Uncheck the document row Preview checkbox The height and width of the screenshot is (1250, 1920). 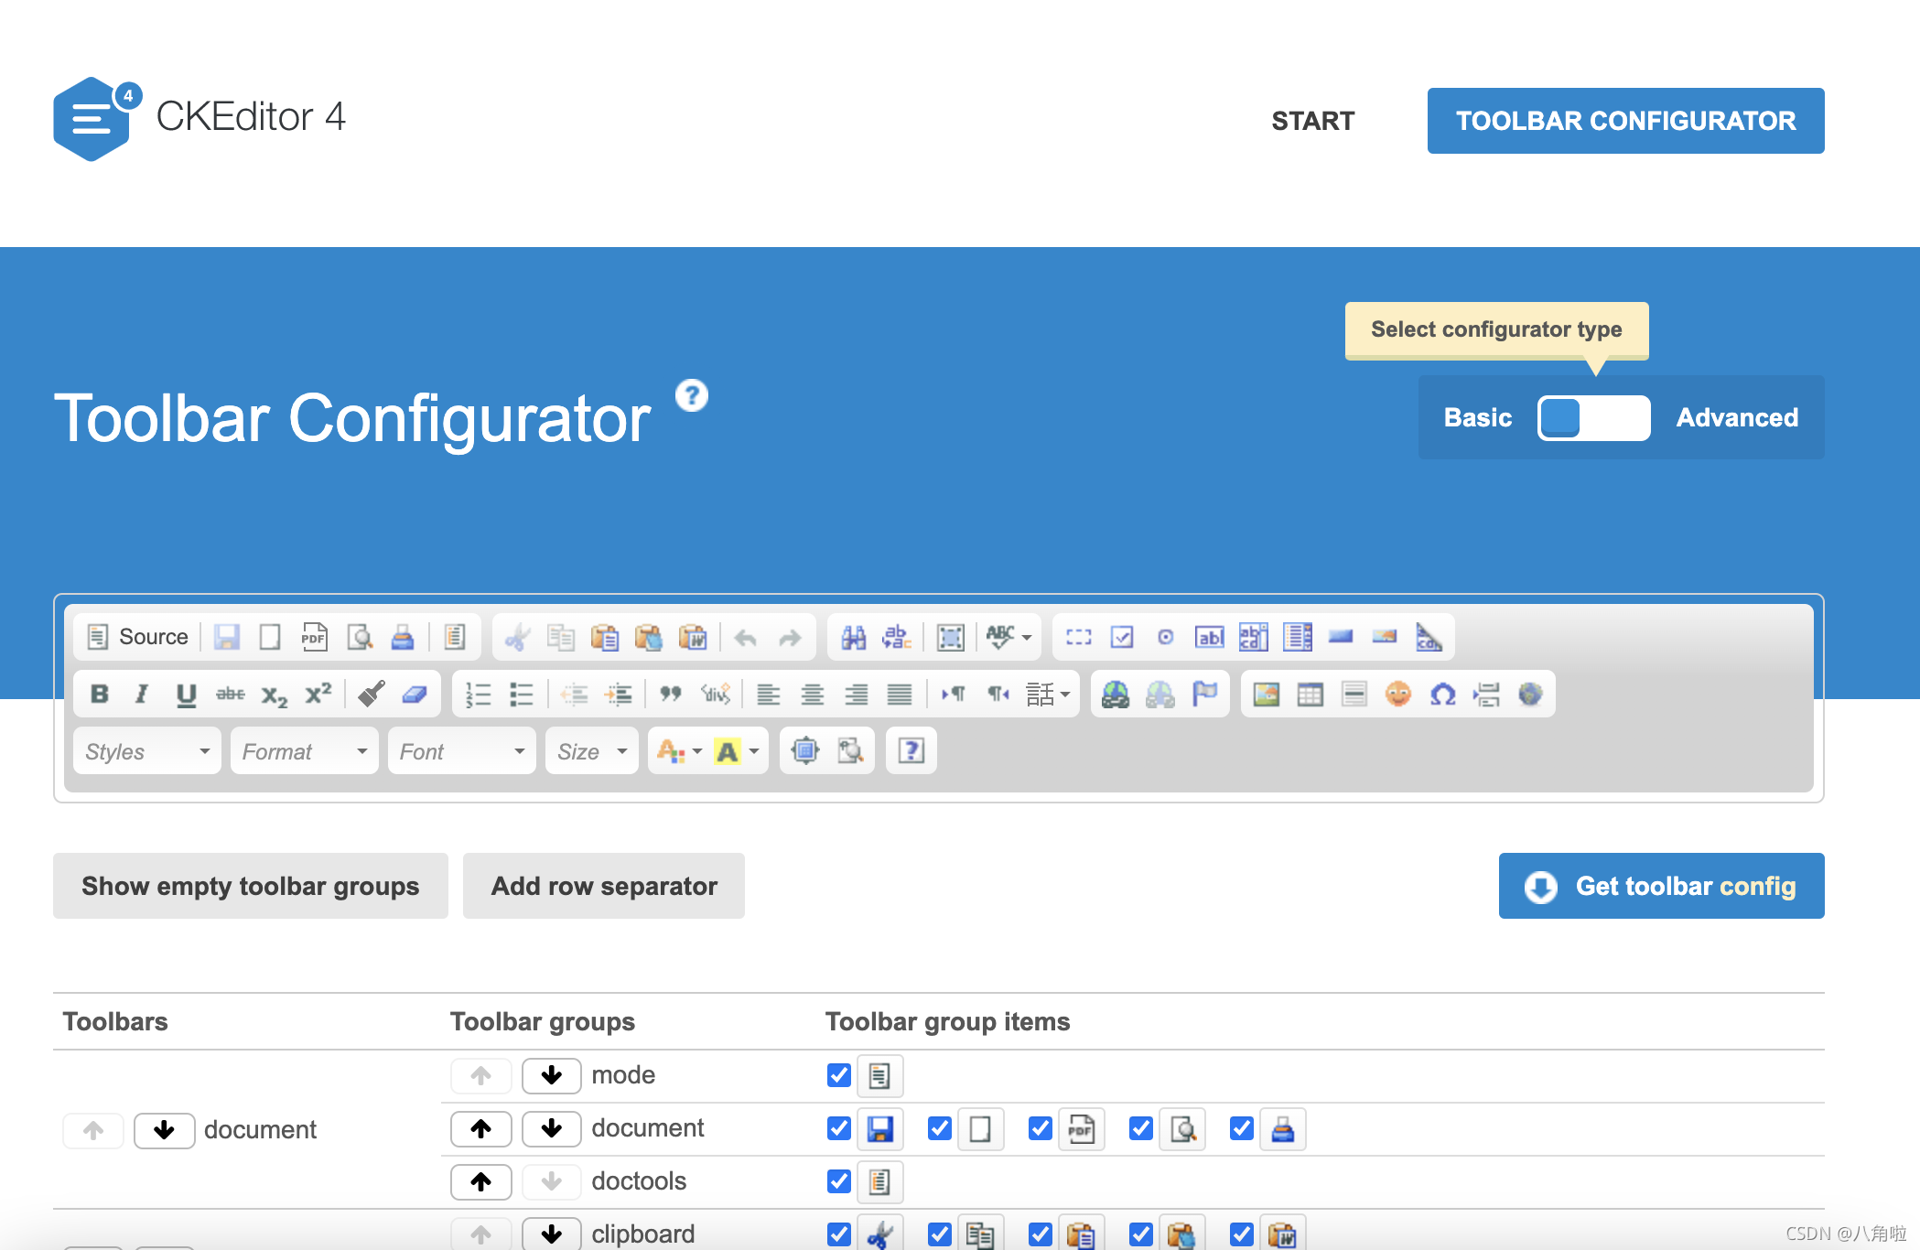1140,1128
